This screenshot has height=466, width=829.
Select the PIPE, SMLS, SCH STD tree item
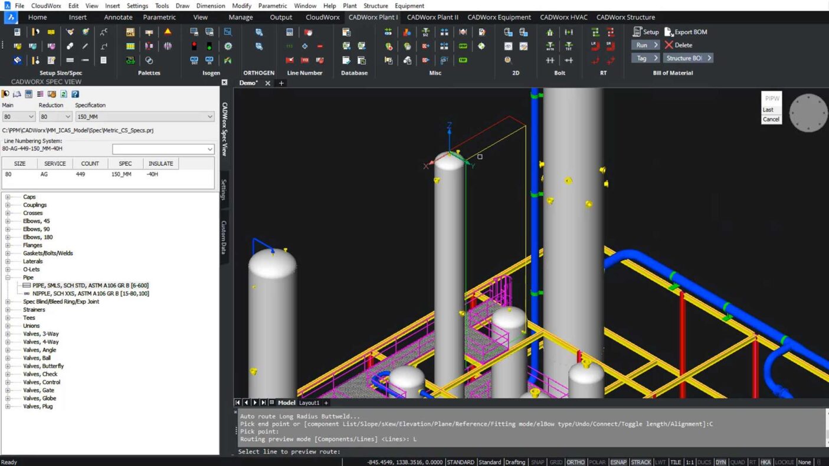coord(90,285)
